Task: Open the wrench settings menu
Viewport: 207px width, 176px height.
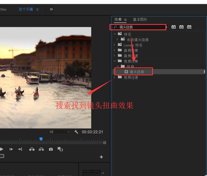Action: pos(76,132)
